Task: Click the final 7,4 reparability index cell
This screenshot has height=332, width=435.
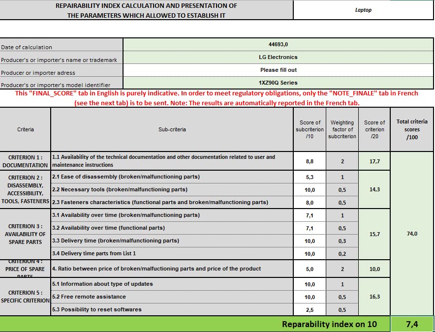Action: [x=412, y=324]
